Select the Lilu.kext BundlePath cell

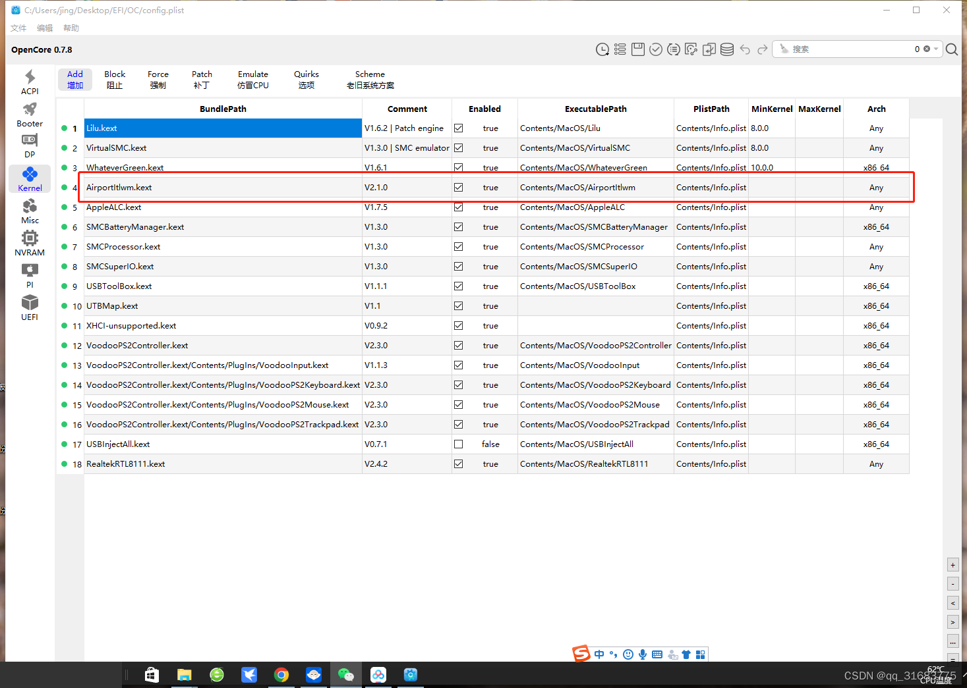223,128
